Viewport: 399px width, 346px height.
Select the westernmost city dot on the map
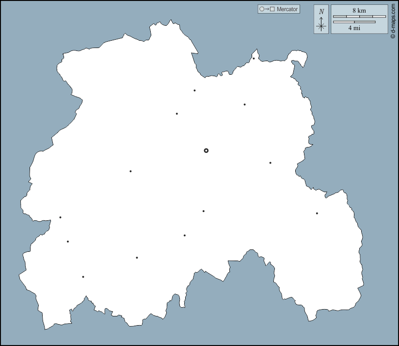60,217
